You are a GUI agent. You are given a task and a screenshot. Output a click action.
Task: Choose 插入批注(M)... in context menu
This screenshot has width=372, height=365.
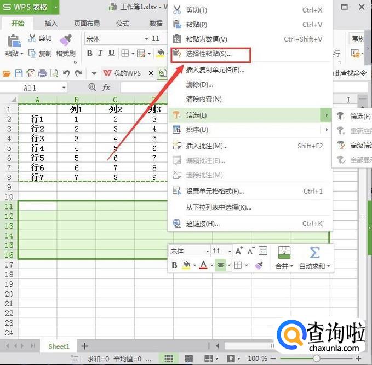point(249,146)
